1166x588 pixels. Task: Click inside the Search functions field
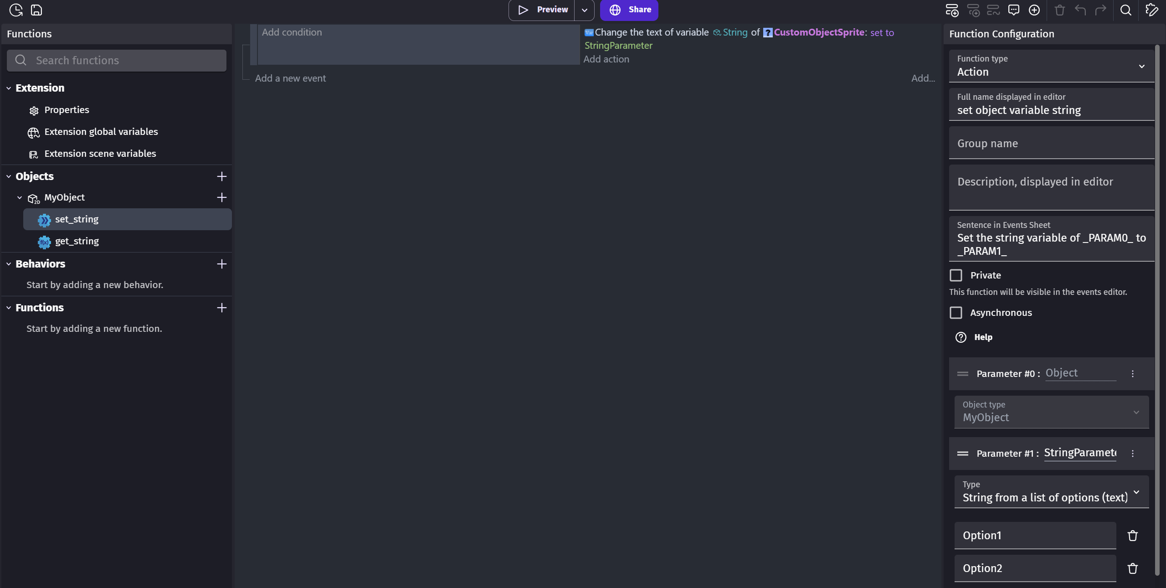click(116, 60)
